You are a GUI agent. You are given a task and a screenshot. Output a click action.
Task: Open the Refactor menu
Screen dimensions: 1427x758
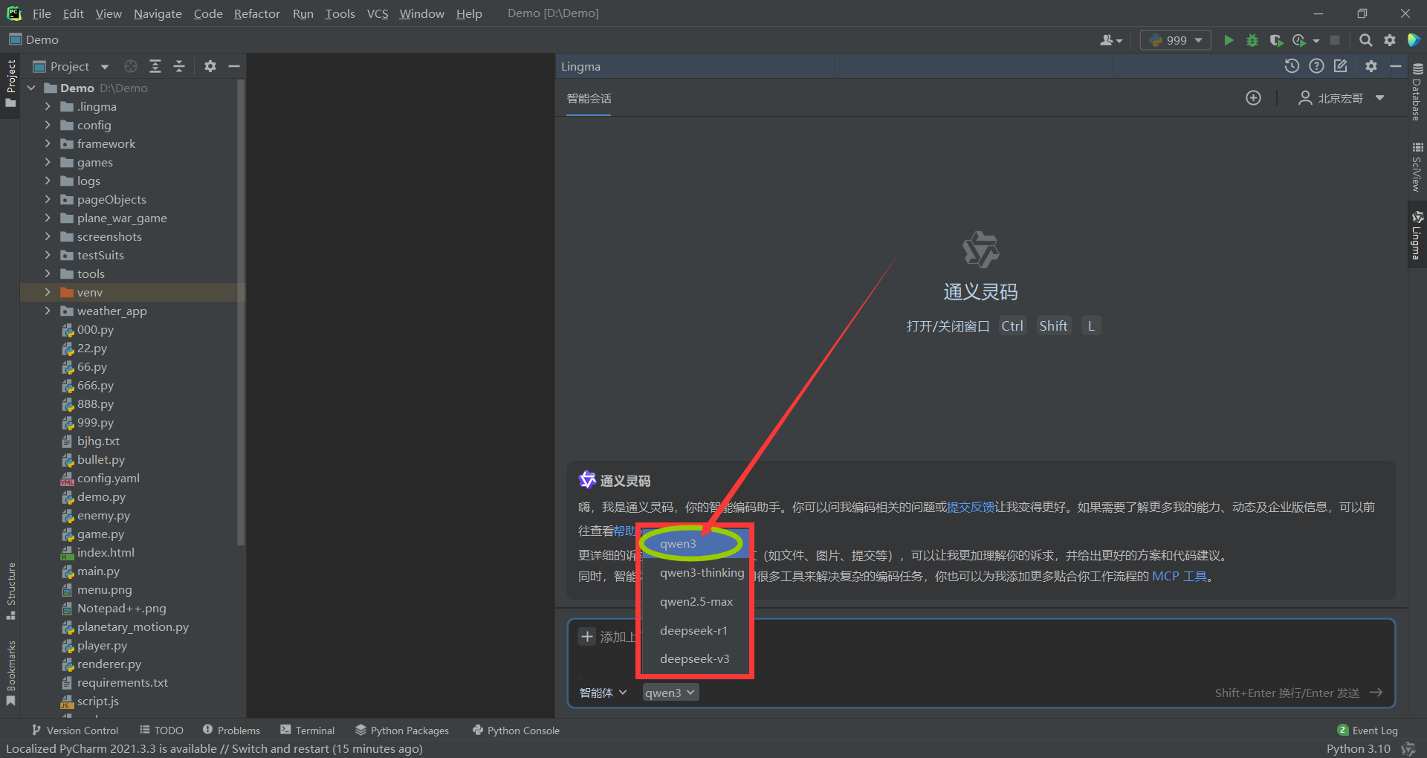256,13
